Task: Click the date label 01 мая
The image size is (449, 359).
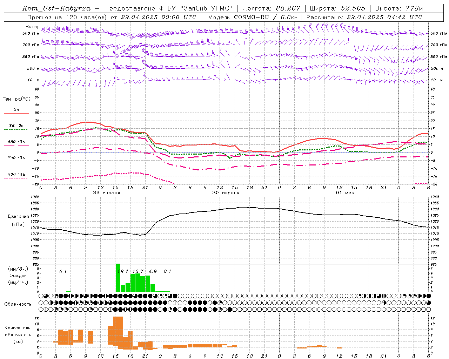Action: (x=345, y=193)
